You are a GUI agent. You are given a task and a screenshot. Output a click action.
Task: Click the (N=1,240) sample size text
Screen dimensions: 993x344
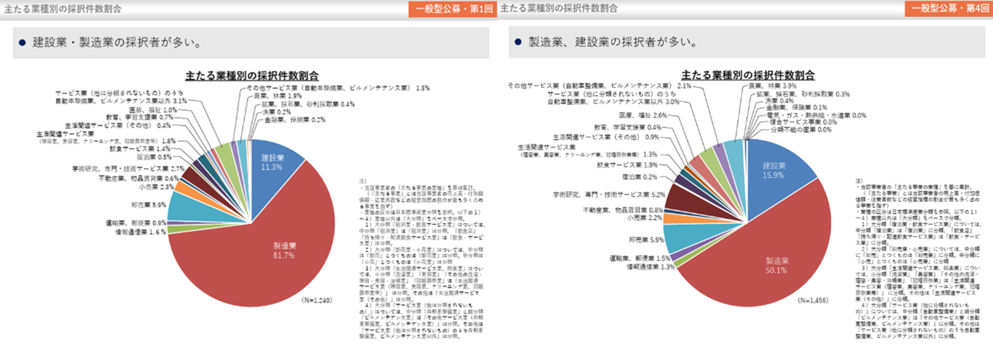317,300
